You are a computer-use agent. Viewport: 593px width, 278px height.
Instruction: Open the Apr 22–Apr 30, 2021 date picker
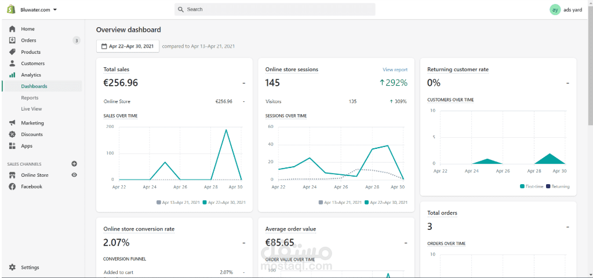pos(128,46)
